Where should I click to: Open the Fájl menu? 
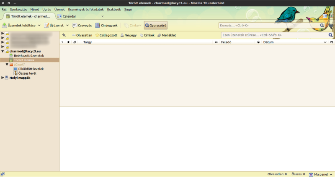(4, 9)
